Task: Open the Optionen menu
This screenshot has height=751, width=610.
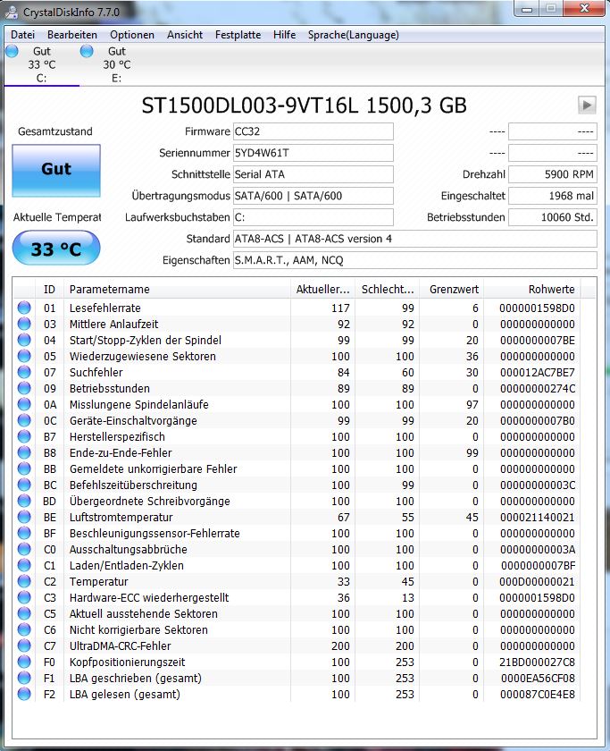Action: click(132, 35)
